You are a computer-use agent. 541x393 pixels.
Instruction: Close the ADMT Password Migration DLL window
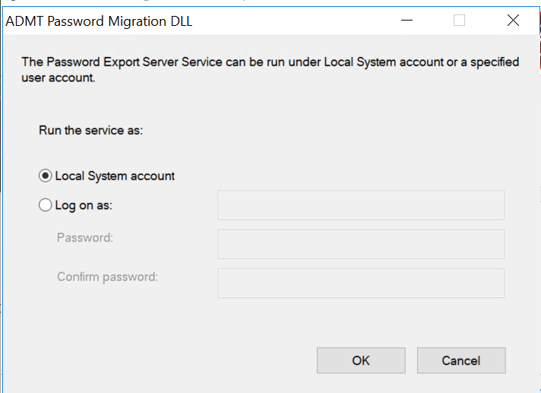[x=513, y=21]
